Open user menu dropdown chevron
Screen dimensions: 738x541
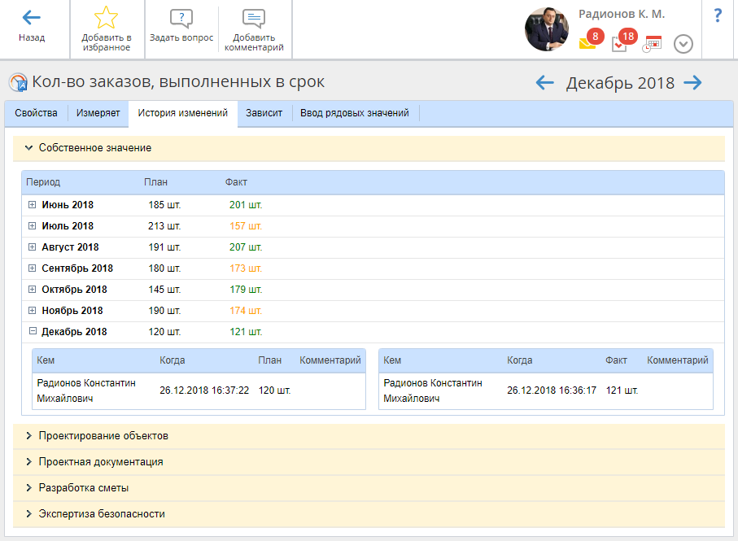[683, 44]
